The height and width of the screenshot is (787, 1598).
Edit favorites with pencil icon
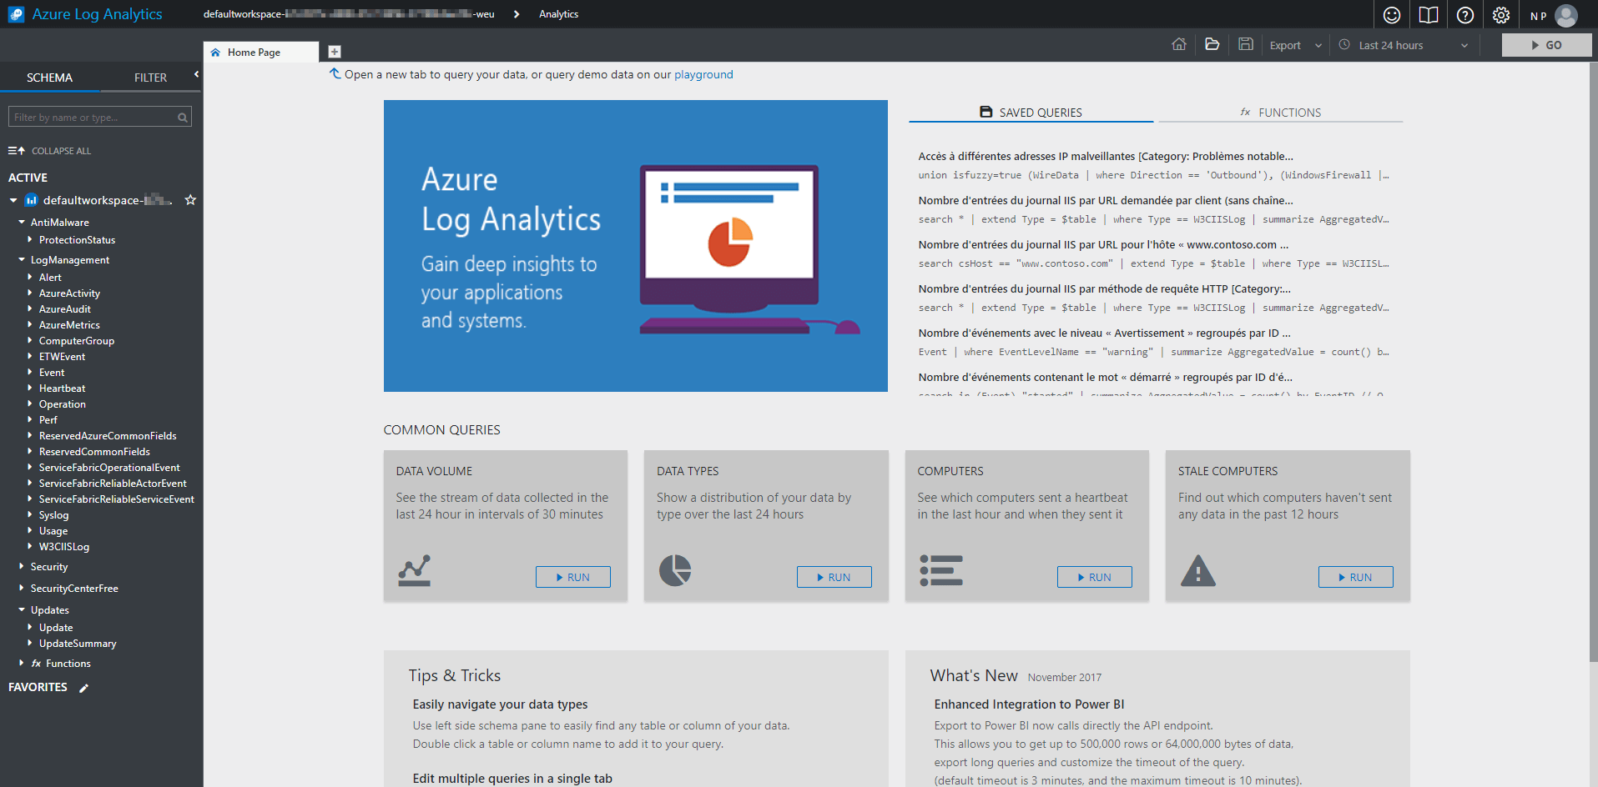[x=83, y=688]
